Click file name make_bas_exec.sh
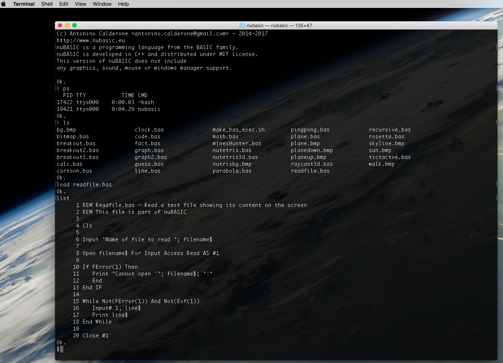The image size is (503, 363). click(x=239, y=130)
